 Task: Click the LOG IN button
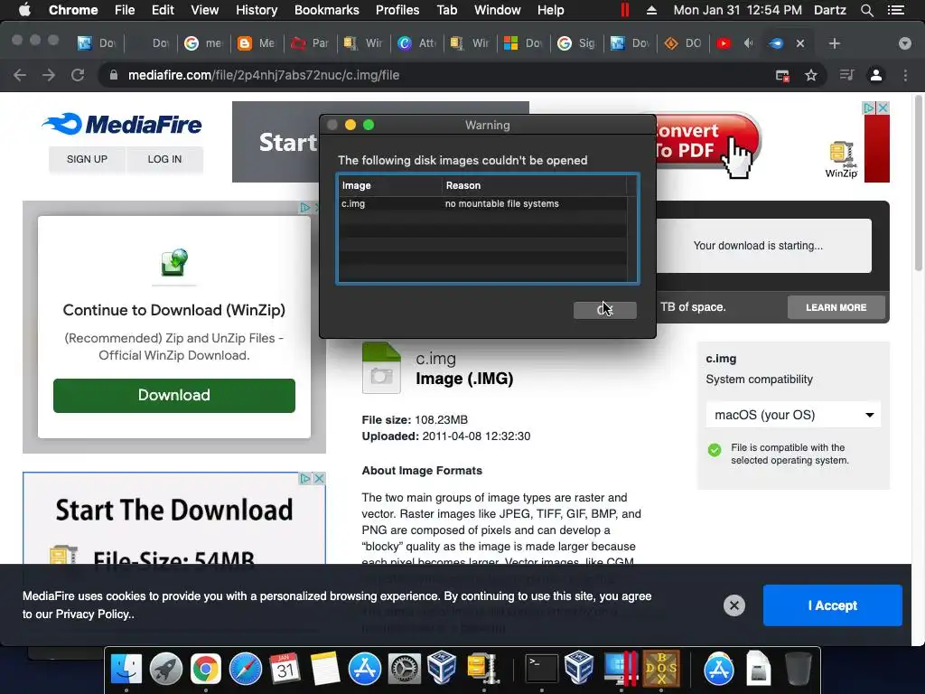coord(164,159)
